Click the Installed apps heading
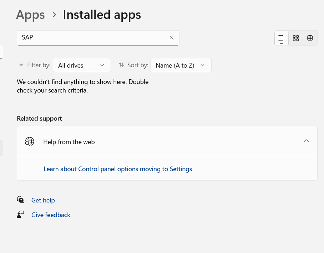 tap(102, 15)
